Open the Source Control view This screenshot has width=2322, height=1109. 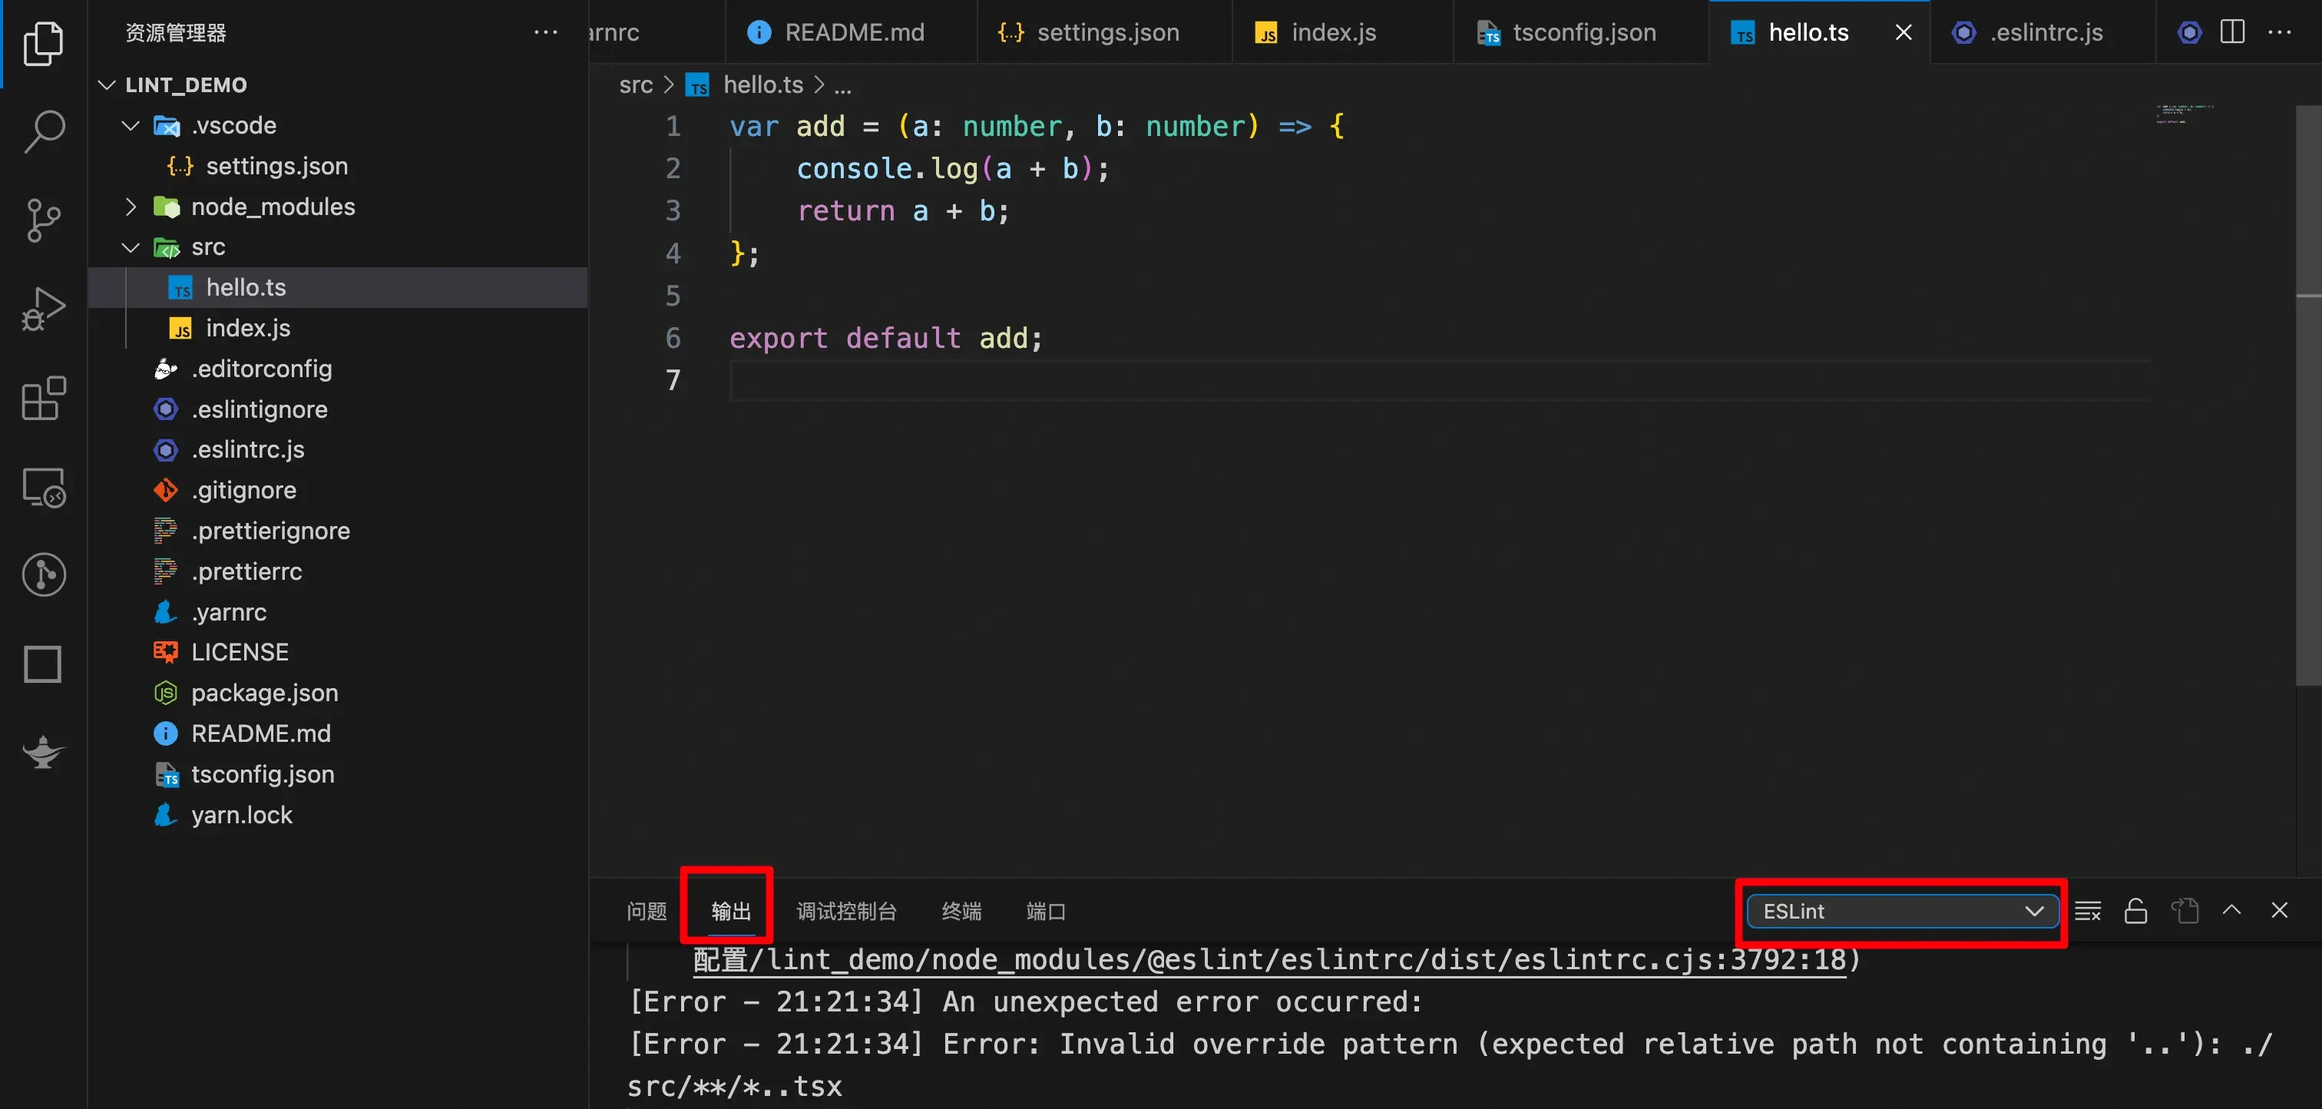pos(43,220)
